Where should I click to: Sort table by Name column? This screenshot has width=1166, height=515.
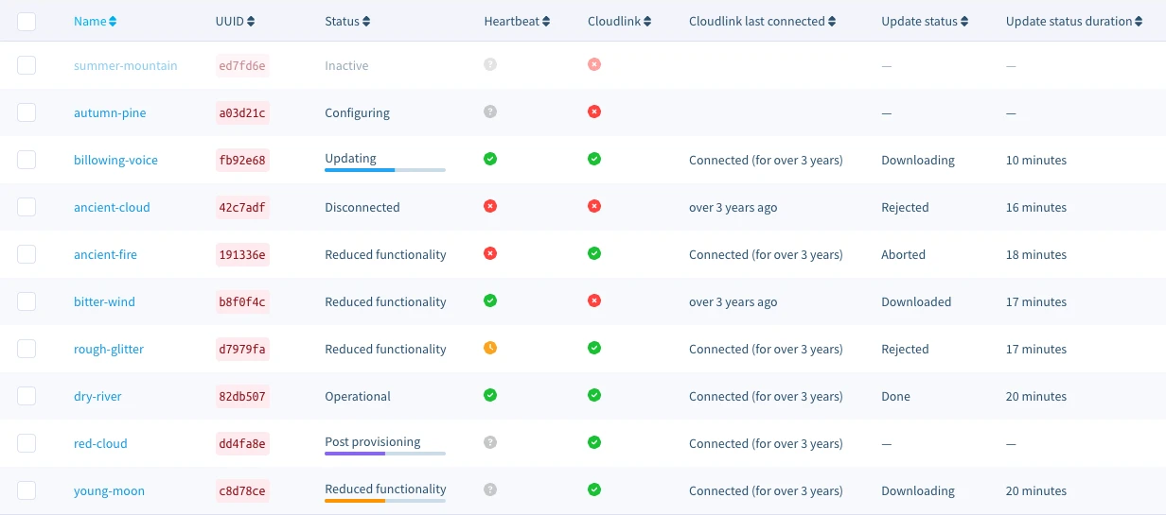95,21
